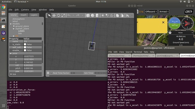The height and width of the screenshot is (109, 195).
Task: Switch to the Insert tab
Action: pos(23,15)
